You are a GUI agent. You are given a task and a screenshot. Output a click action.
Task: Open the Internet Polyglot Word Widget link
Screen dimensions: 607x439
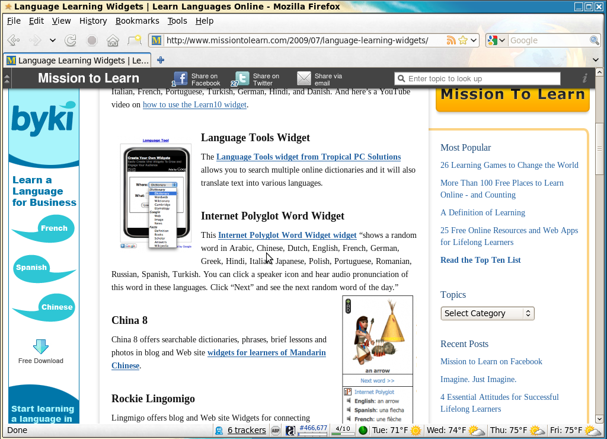click(x=287, y=235)
